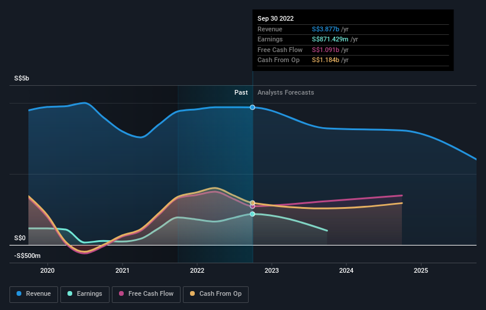This screenshot has width=486, height=310.
Task: Click the teal Earnings legend dot
Action: [70, 293]
